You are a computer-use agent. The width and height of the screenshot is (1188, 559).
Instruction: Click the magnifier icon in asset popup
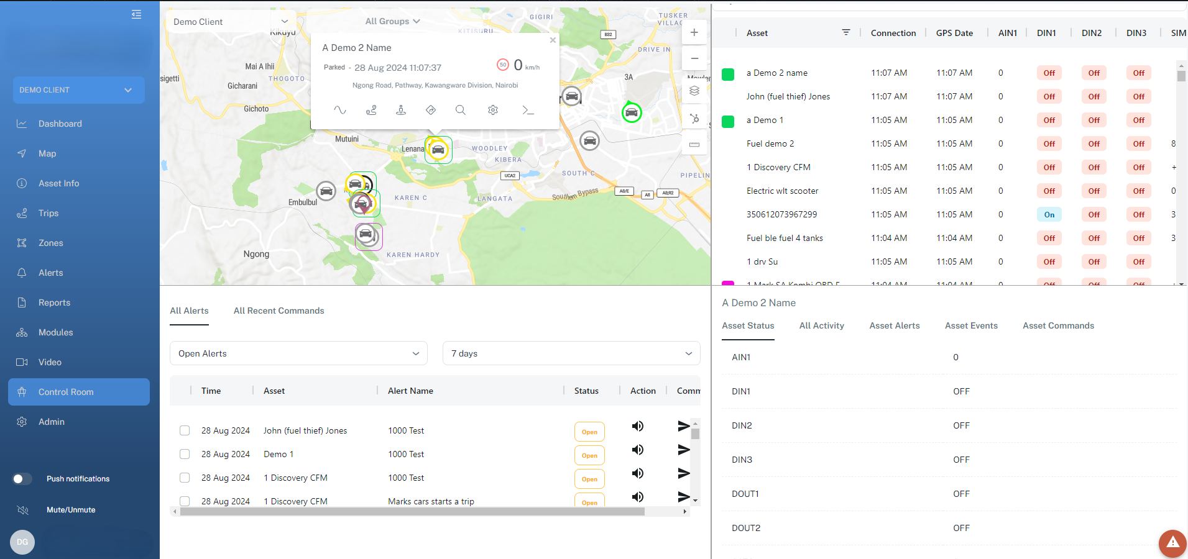point(460,110)
